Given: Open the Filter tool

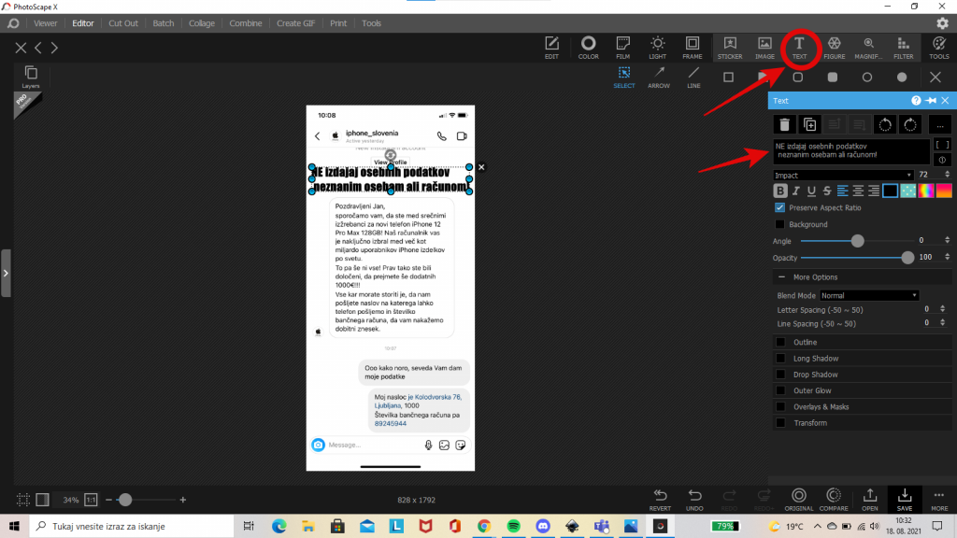Looking at the screenshot, I should (x=904, y=48).
